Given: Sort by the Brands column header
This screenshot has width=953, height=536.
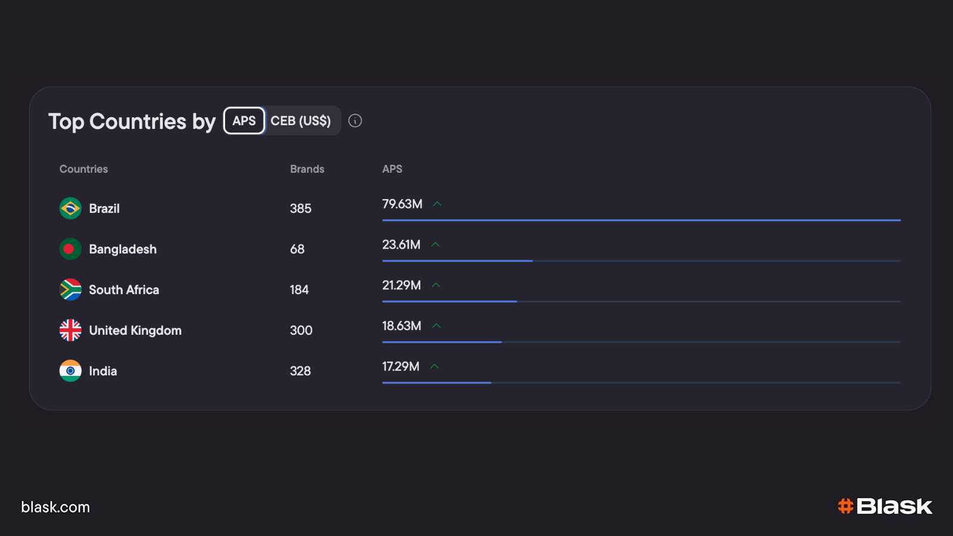Looking at the screenshot, I should pyautogui.click(x=307, y=169).
